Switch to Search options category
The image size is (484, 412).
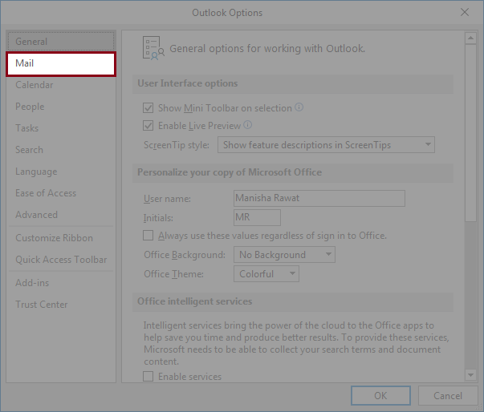pyautogui.click(x=61, y=150)
